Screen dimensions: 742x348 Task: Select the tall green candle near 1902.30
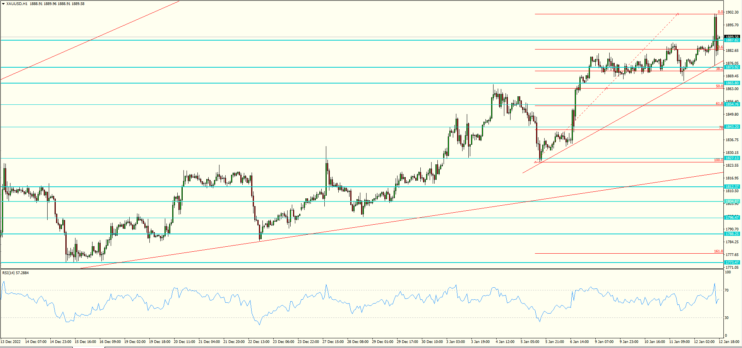tap(715, 27)
